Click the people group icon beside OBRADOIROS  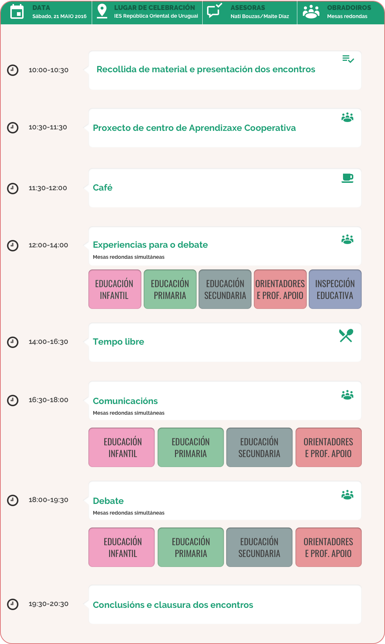point(311,12)
